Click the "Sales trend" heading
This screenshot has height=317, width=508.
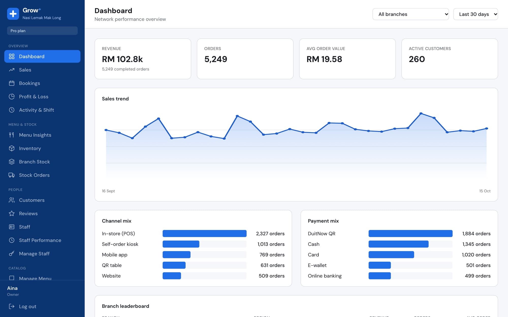point(115,99)
